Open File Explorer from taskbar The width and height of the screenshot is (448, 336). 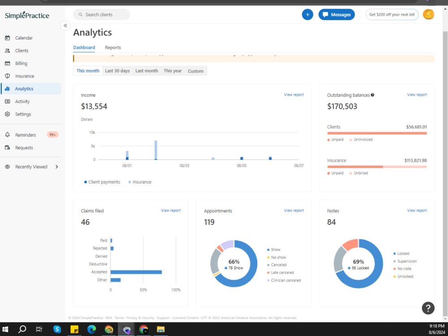160,329
